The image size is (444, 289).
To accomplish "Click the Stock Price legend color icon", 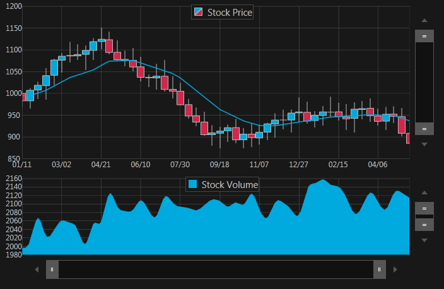I will (199, 12).
